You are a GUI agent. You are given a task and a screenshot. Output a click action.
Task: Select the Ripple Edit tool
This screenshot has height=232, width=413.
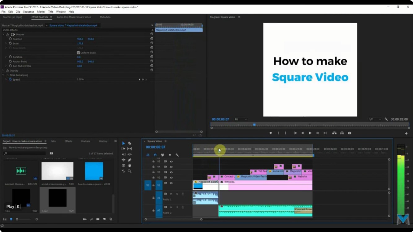pos(129,149)
